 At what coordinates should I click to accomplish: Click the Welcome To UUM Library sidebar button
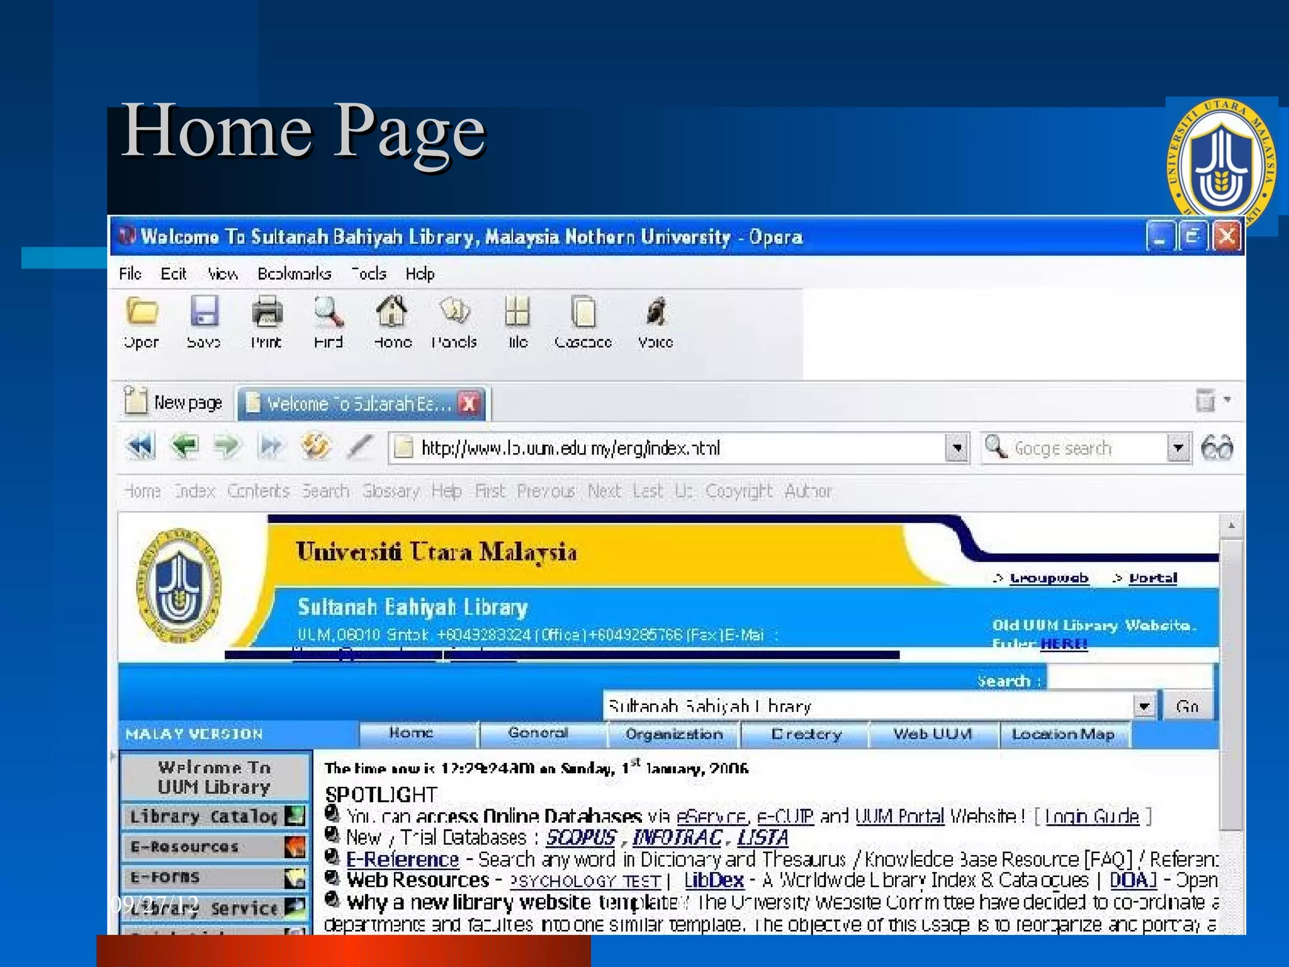click(x=214, y=777)
